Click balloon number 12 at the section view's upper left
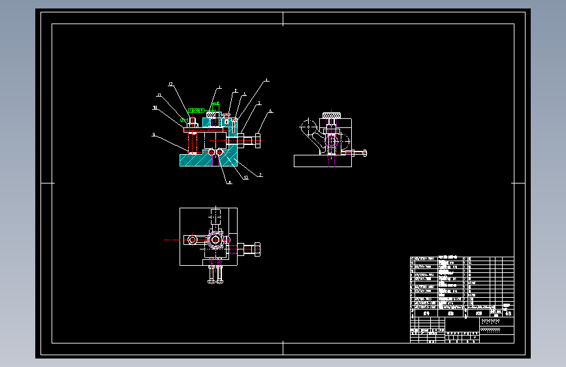This screenshot has width=566, height=367. 170,84
